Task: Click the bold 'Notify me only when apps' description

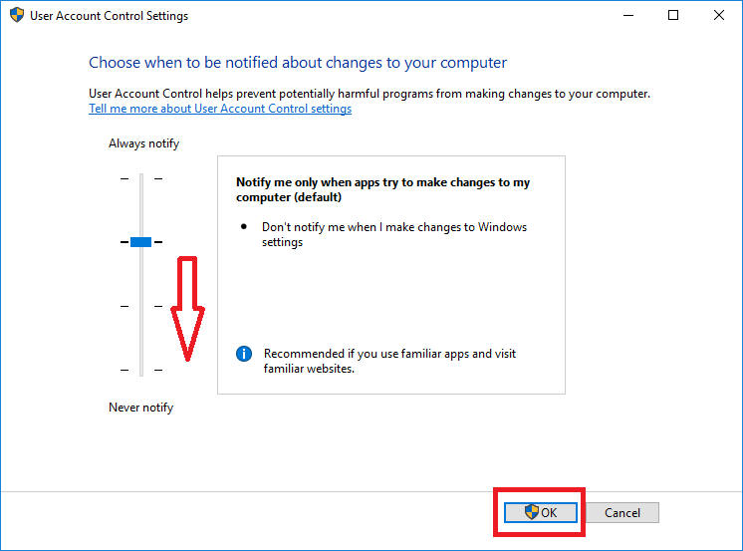Action: pyautogui.click(x=382, y=189)
